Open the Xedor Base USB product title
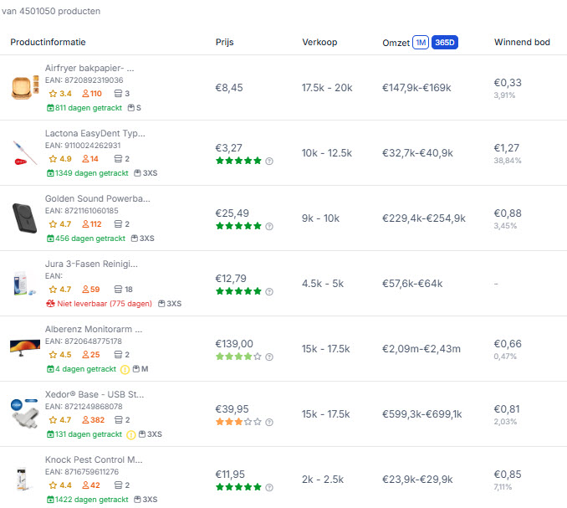This screenshot has height=508, width=567. pyautogui.click(x=94, y=394)
